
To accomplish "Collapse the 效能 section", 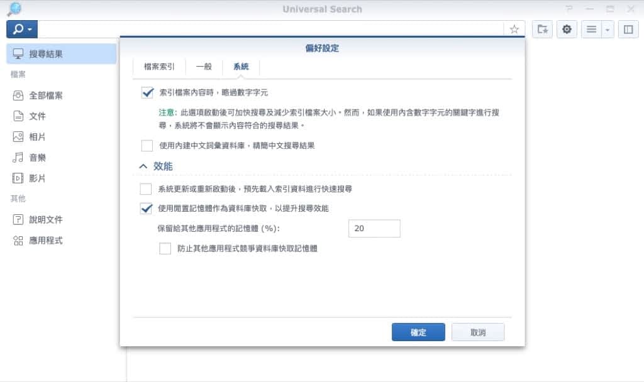I will tap(143, 166).
